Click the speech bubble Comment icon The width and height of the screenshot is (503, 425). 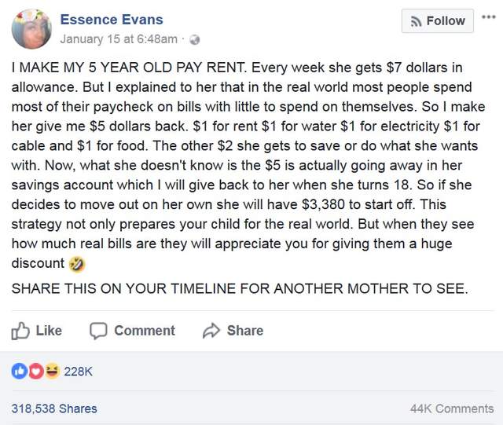pyautogui.click(x=98, y=331)
